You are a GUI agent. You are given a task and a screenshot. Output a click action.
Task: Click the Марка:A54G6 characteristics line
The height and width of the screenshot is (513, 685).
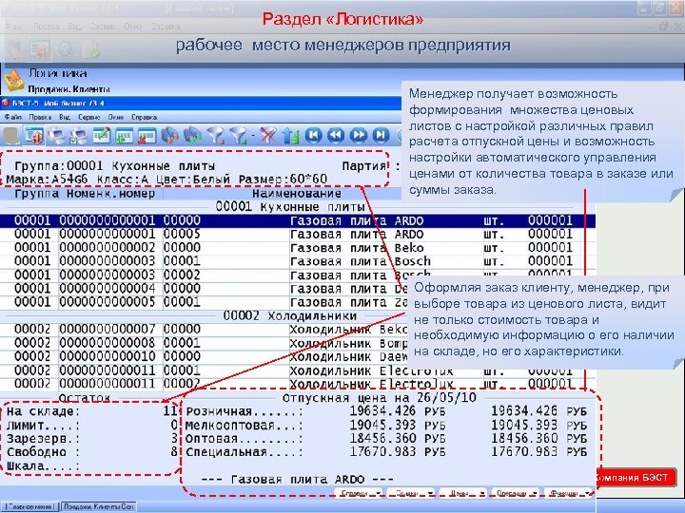(166, 180)
